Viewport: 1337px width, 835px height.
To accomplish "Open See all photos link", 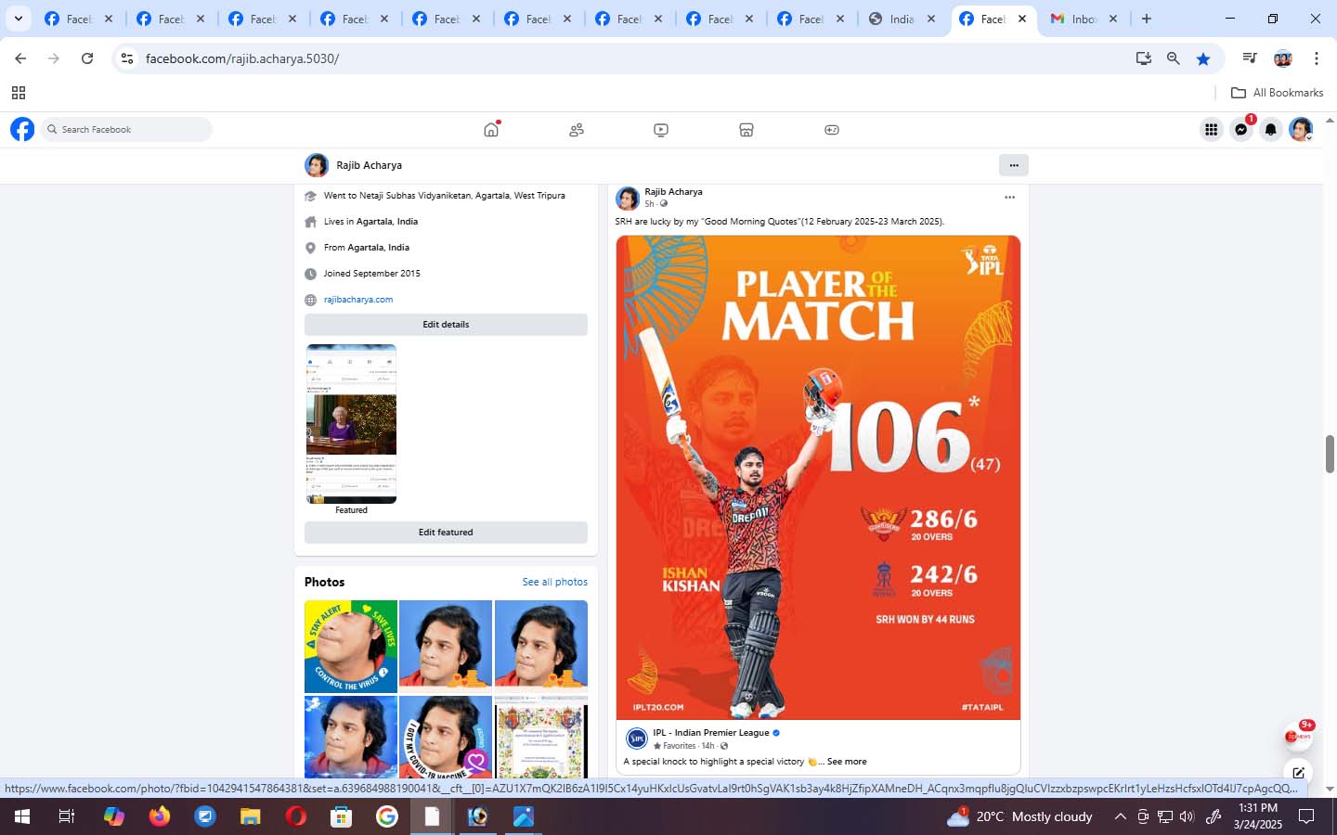I will 554,582.
